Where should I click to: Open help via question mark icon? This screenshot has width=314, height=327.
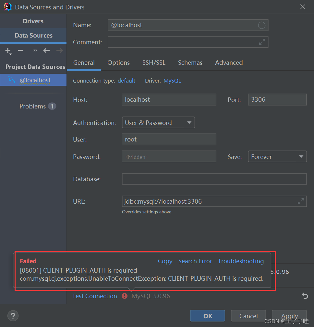(x=13, y=316)
